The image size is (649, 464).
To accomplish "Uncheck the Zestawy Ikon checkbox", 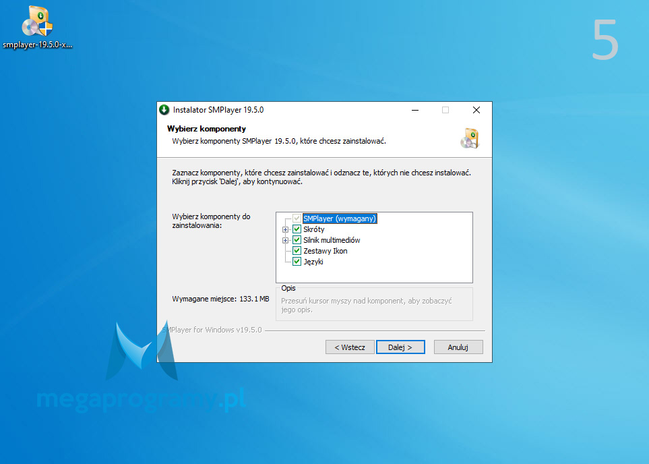I will pyautogui.click(x=297, y=251).
